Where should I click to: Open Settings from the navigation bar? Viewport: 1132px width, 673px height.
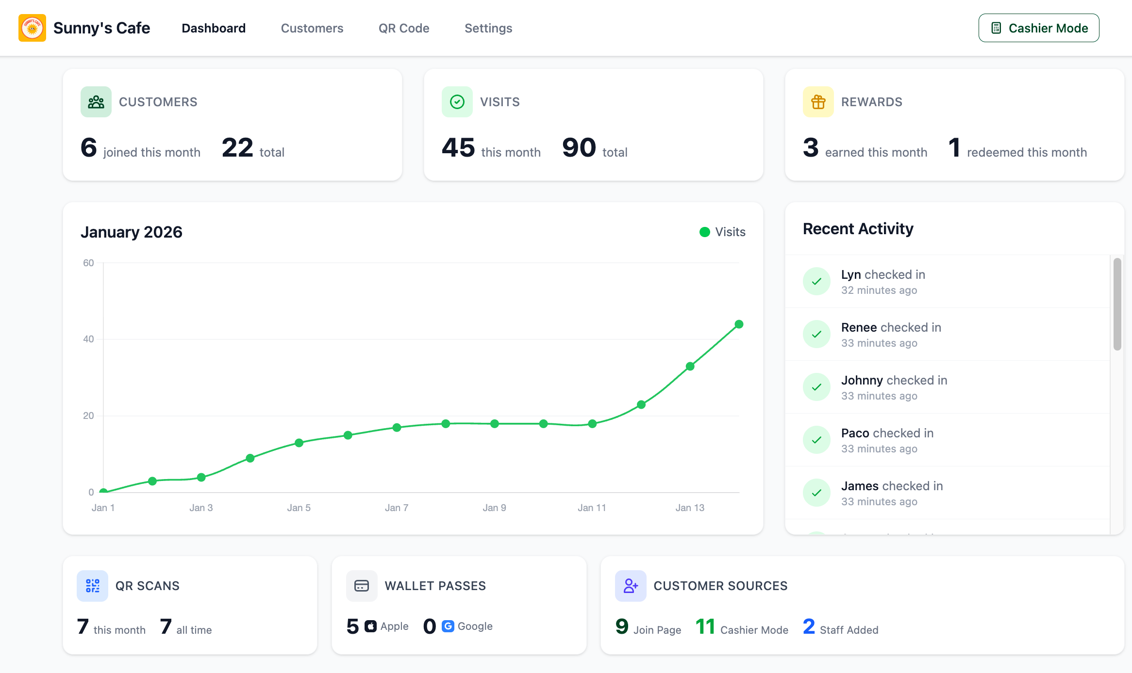point(488,28)
